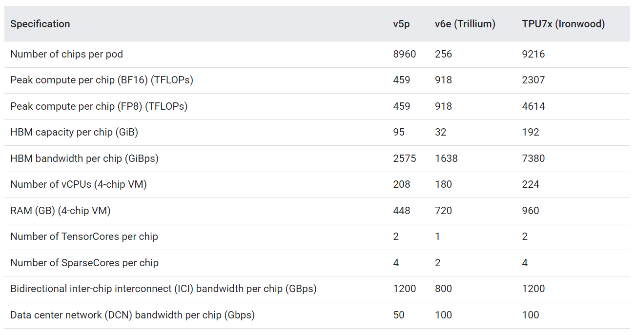The width and height of the screenshot is (635, 335).
Task: Select the 'Number of chips per pod' row label
Action: click(66, 54)
